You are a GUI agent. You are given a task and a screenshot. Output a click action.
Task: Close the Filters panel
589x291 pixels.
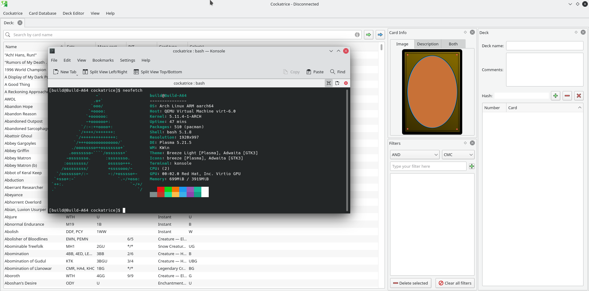point(472,143)
